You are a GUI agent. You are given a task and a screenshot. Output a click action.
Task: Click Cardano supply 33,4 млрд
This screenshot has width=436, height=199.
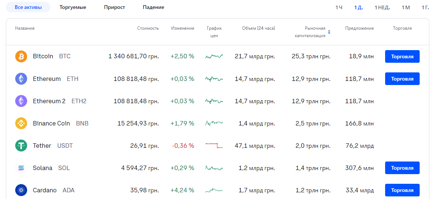click(360, 190)
